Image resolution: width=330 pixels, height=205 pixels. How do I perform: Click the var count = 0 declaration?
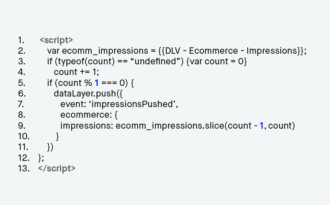217,61
